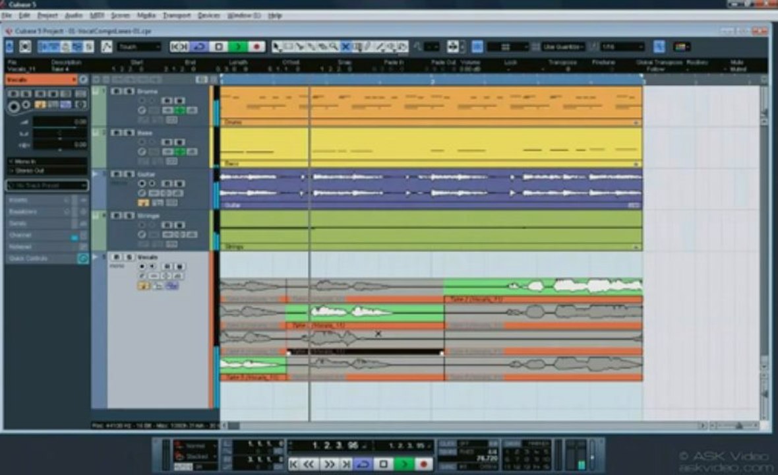Expand the Notepad inspector section
The image size is (778, 475).
(x=47, y=247)
